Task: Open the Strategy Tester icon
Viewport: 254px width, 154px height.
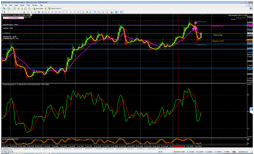Action: (30, 9)
